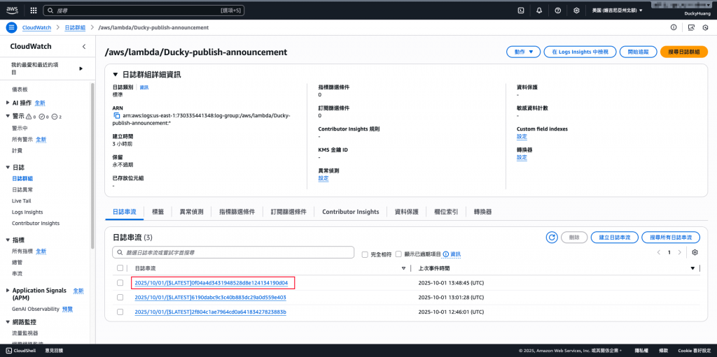The width and height of the screenshot is (717, 357).
Task: Switch to the 轉換器 tab
Action: pos(483,212)
